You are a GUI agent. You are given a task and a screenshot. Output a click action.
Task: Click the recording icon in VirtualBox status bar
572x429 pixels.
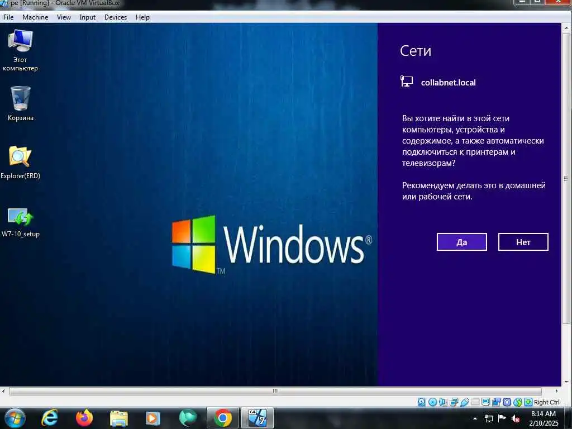[497, 402]
